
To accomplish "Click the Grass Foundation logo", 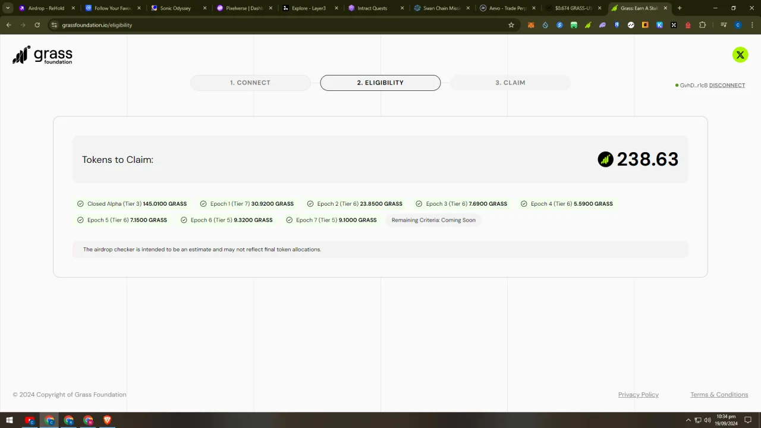I will click(42, 55).
